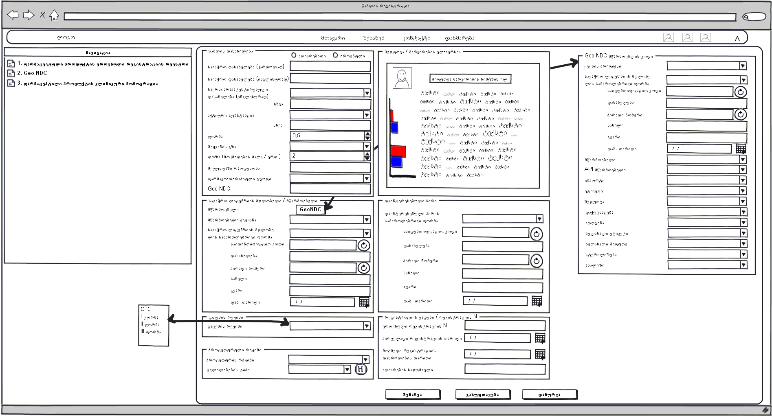Click the სავაჭრო დასახელება (ქართულად) input field

pos(330,67)
